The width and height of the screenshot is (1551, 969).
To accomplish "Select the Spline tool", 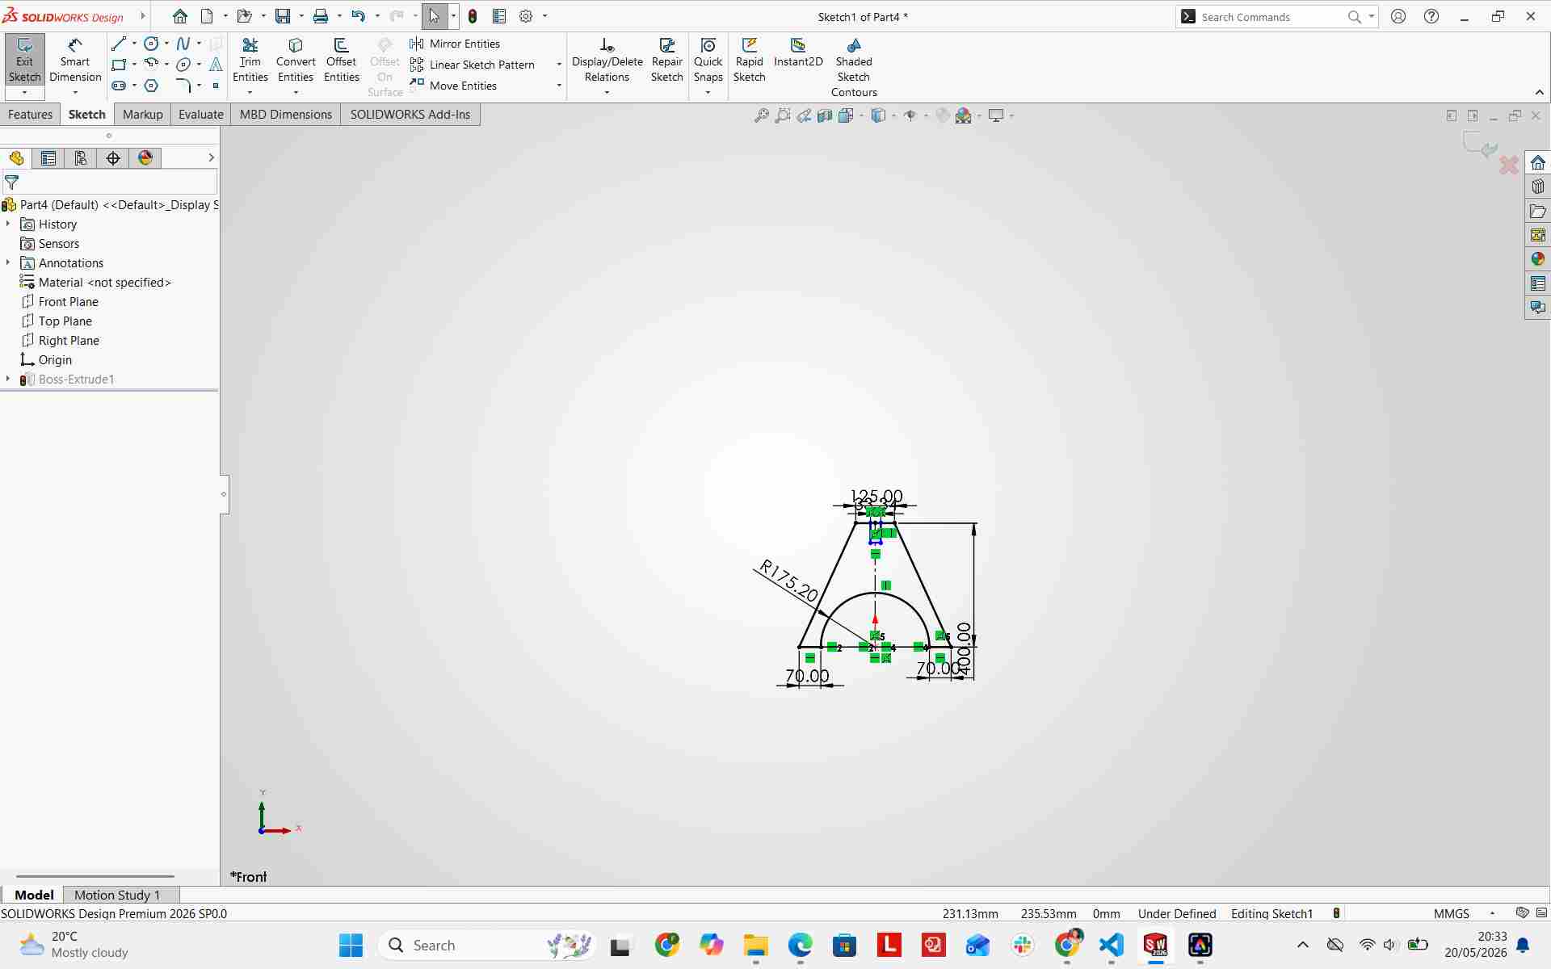I will (x=183, y=44).
